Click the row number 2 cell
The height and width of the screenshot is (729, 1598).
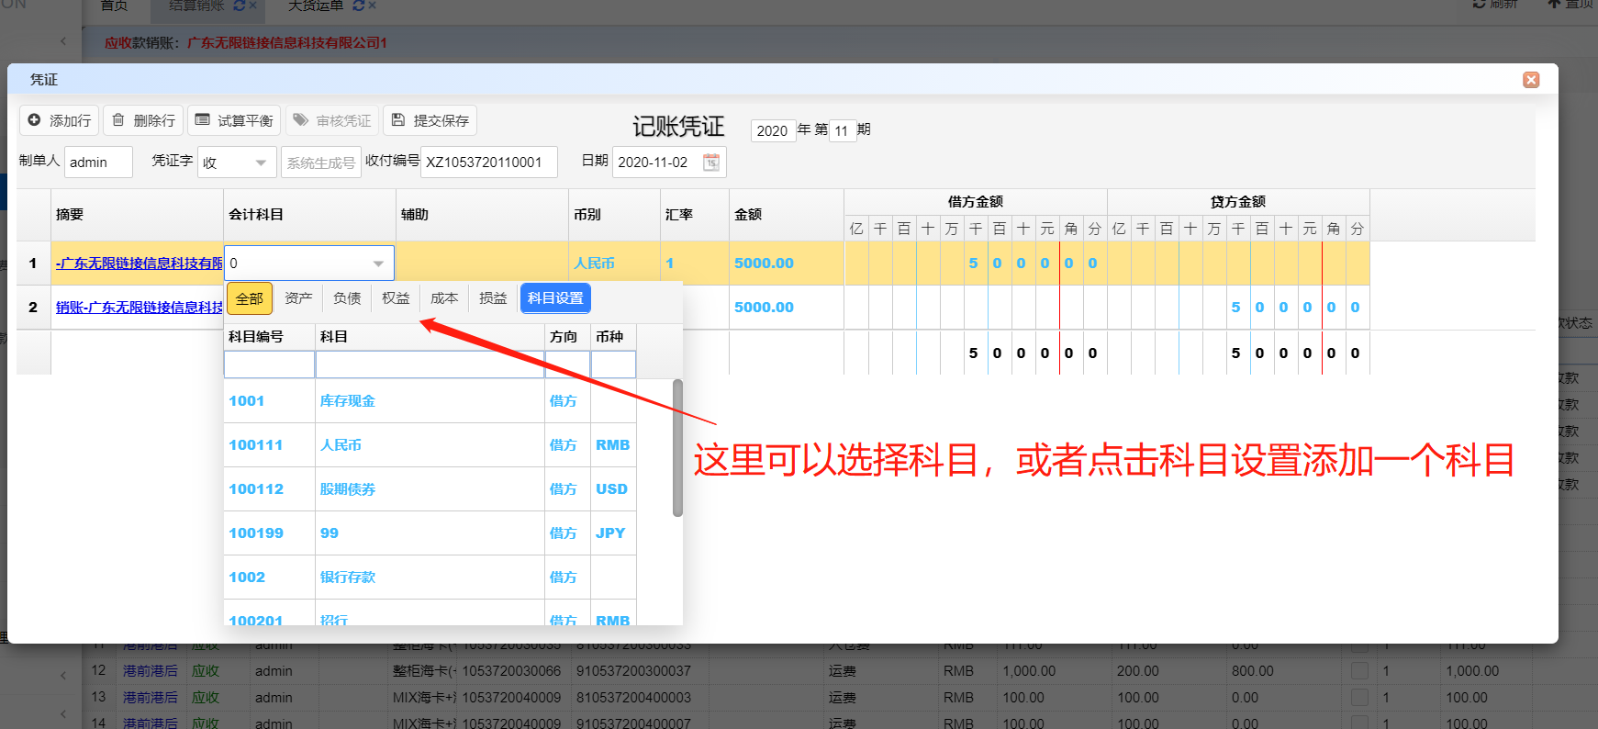(x=33, y=308)
